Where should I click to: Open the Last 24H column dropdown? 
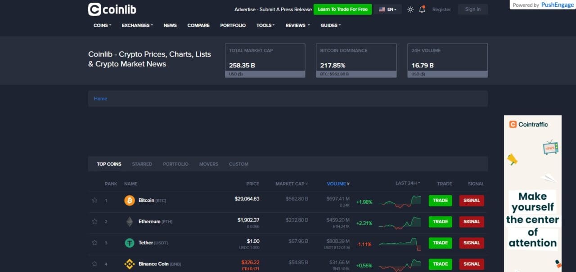(408, 183)
